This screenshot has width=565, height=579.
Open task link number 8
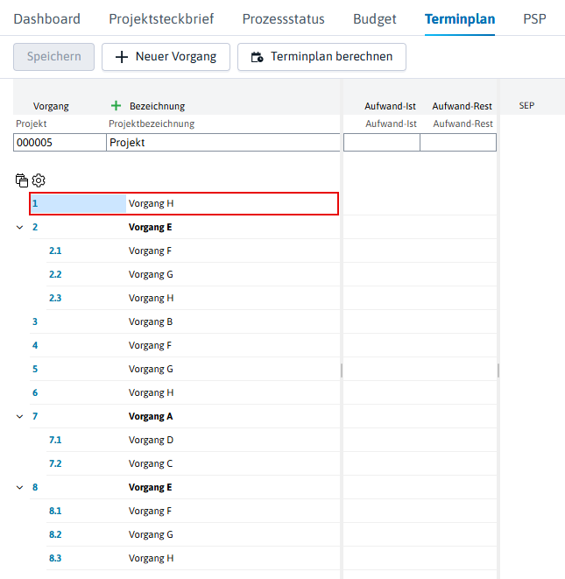pyautogui.click(x=35, y=487)
